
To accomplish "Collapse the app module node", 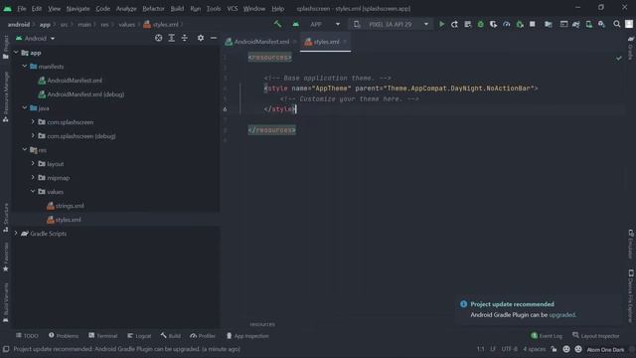I will (x=16, y=53).
